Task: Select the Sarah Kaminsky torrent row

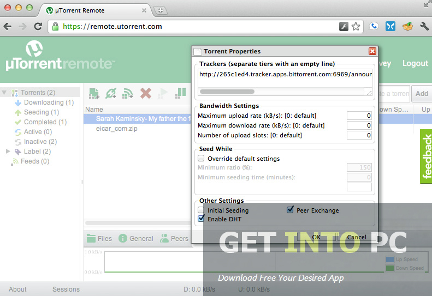Action: (137, 119)
